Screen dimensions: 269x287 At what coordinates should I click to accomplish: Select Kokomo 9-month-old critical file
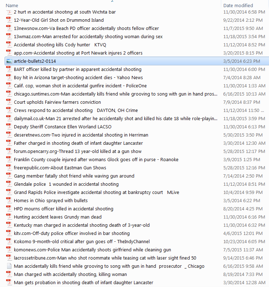click(82, 242)
